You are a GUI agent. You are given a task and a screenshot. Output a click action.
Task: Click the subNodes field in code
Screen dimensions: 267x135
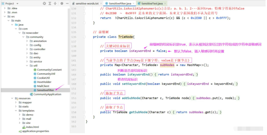167,65
